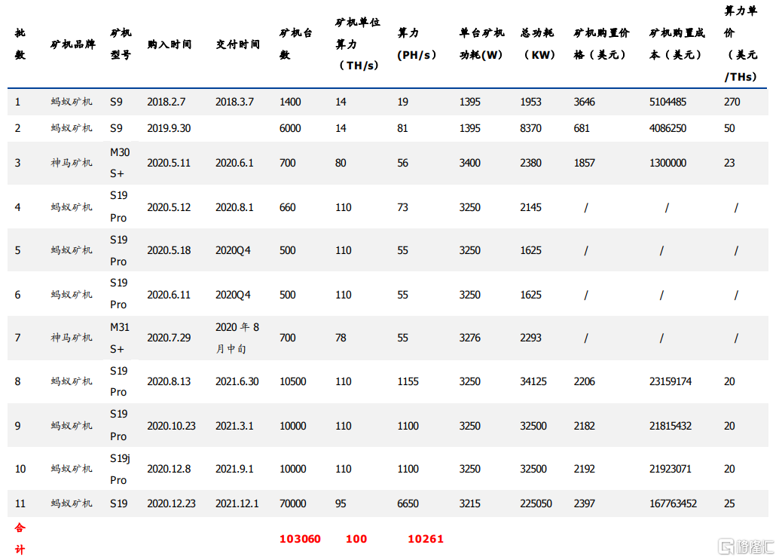Screen dimensions: 779x560
Task: Select purchase date 2018.2.7
Action: [x=166, y=102]
